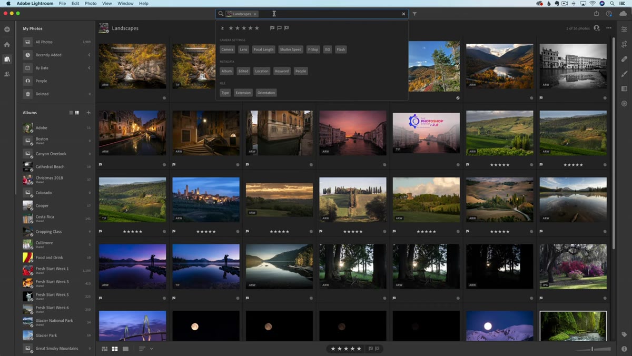Switch to single photo detail view icon
632x356 pixels.
pos(125,349)
